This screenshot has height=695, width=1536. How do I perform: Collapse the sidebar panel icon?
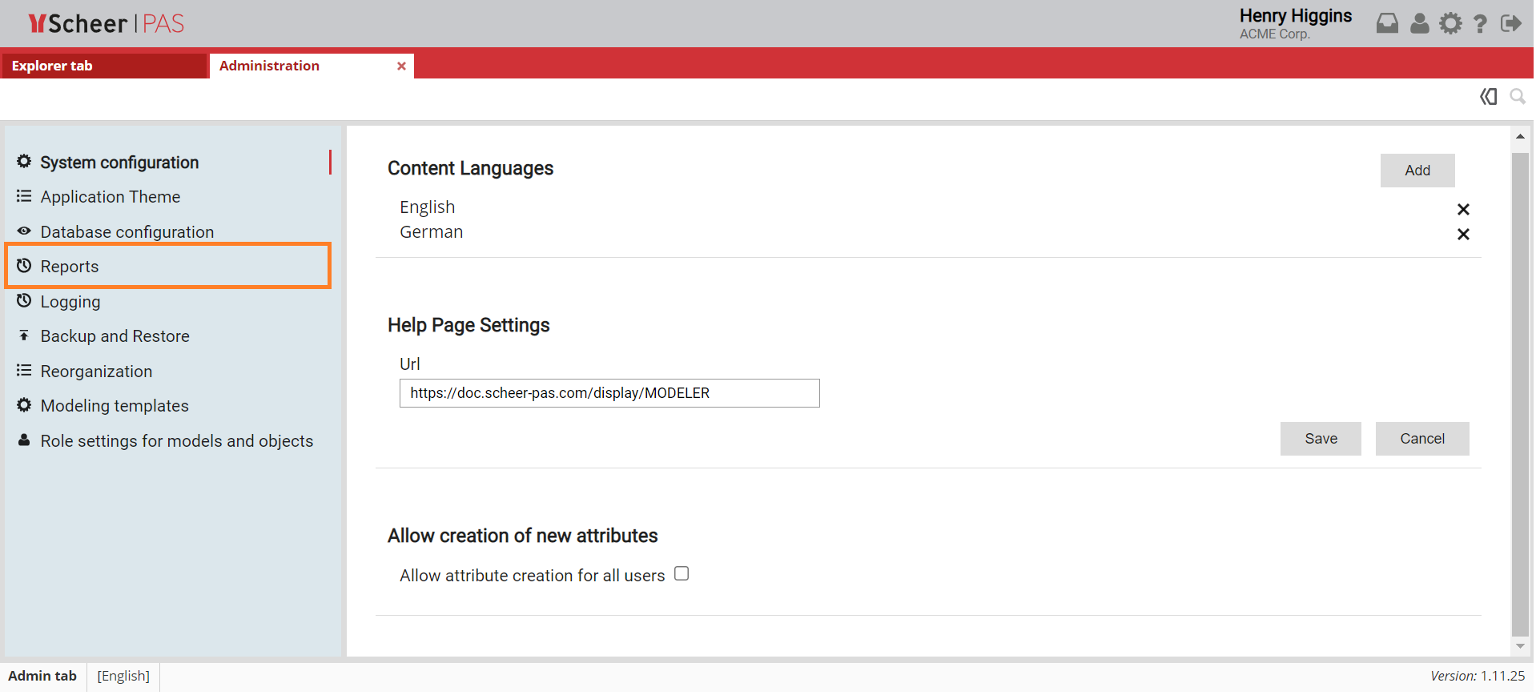tap(1488, 97)
